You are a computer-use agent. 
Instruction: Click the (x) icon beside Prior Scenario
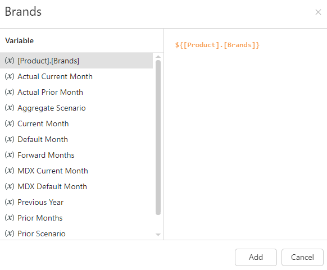point(10,234)
